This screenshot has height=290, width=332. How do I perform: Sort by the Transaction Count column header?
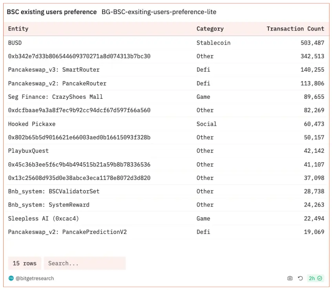[295, 29]
